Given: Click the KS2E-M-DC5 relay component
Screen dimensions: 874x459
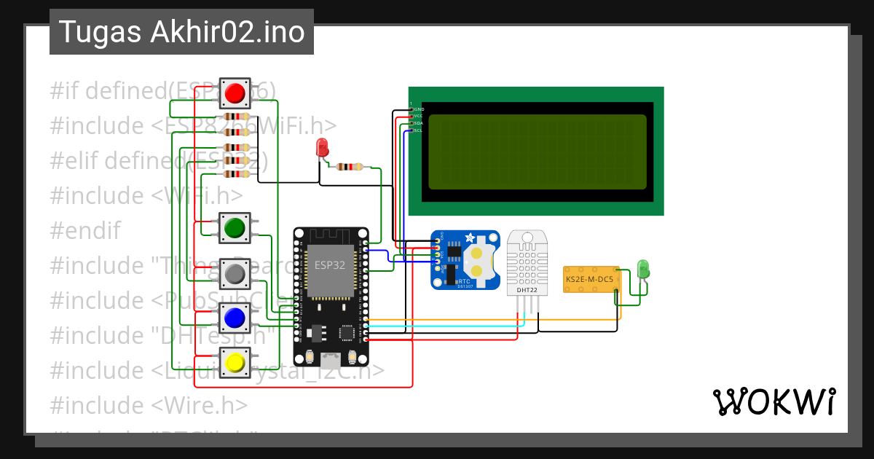Looking at the screenshot, I should 590,278.
